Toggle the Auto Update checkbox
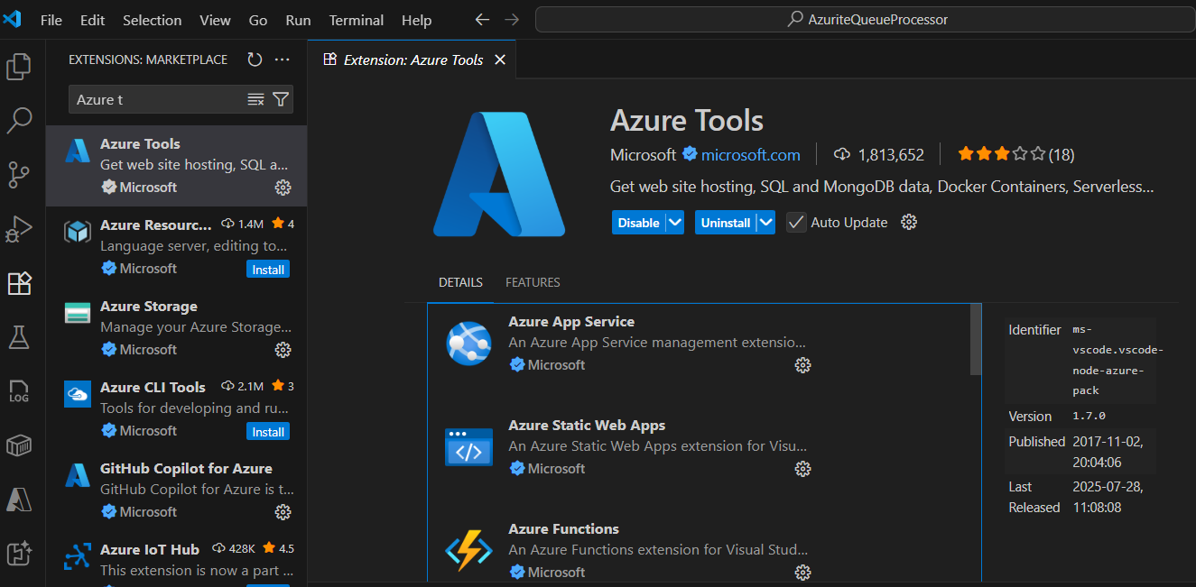The height and width of the screenshot is (587, 1196). (x=796, y=223)
